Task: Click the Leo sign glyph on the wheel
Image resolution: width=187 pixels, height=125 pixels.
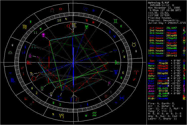Action: point(52,11)
